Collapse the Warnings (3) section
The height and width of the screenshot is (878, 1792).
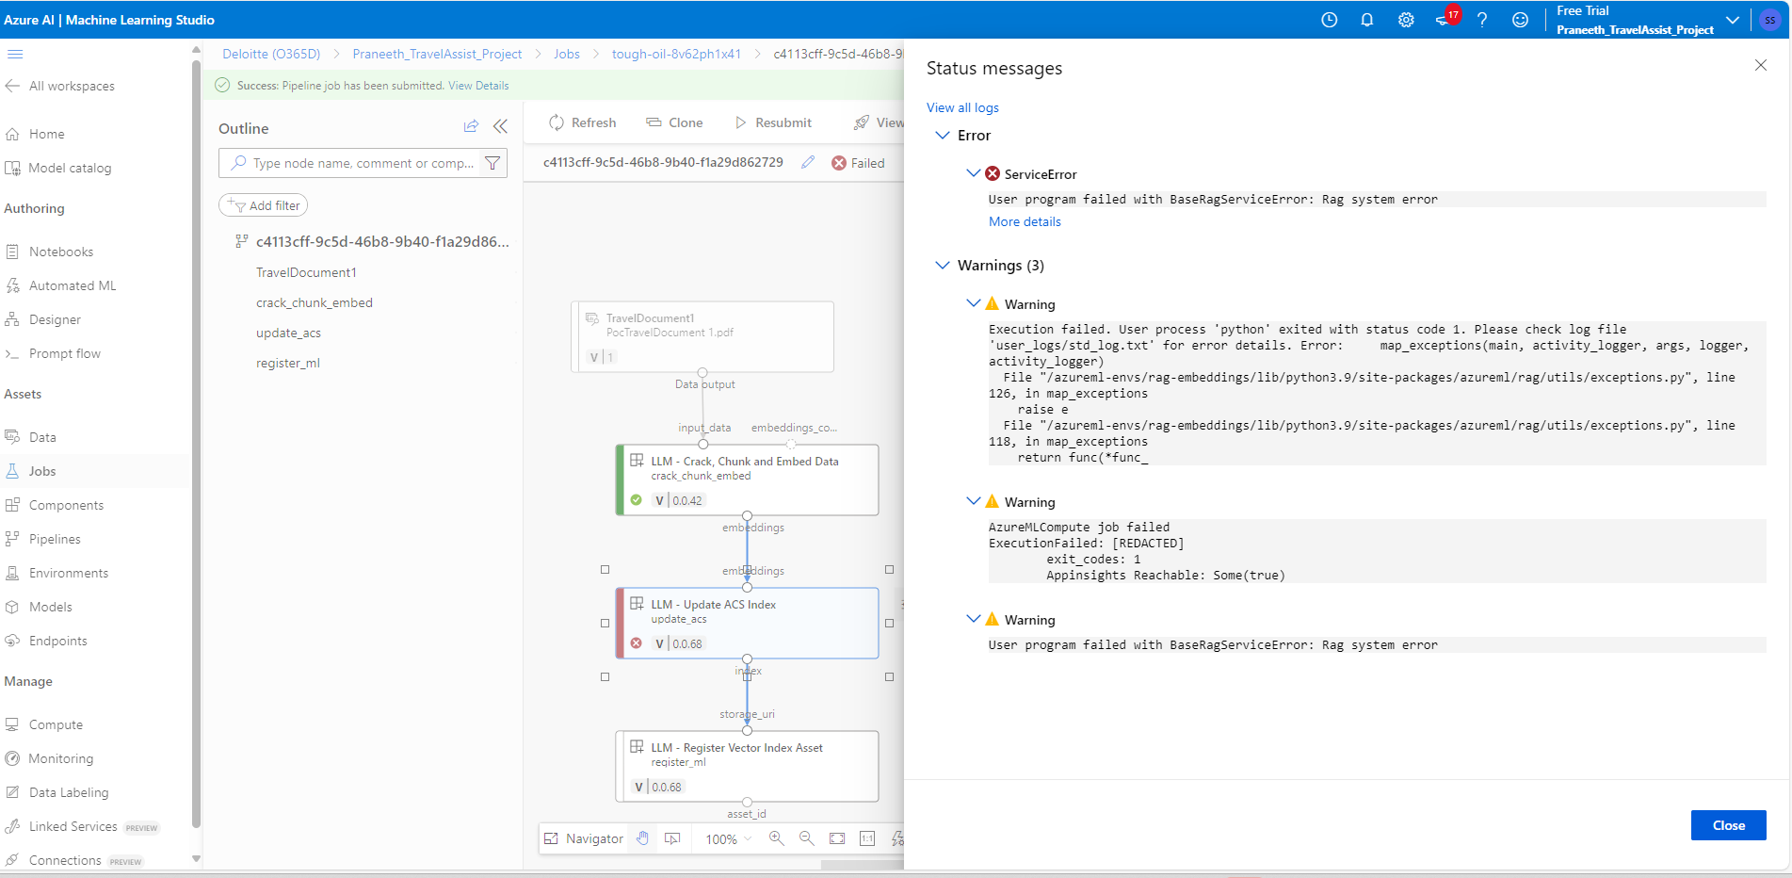coord(943,266)
